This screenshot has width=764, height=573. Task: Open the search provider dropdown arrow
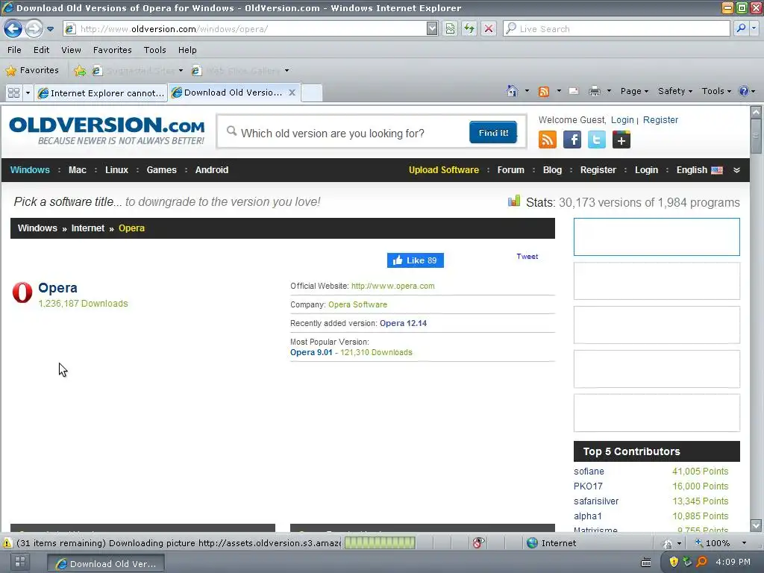point(754,28)
